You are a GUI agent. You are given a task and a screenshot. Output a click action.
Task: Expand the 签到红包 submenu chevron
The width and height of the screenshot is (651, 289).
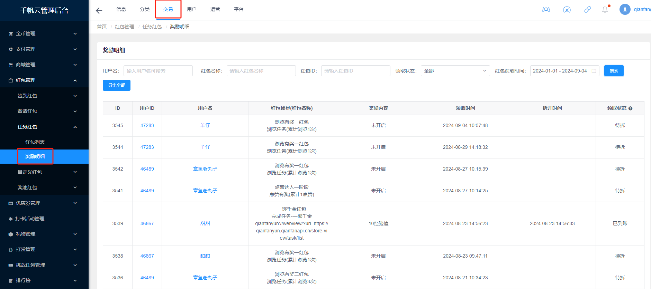pos(75,96)
